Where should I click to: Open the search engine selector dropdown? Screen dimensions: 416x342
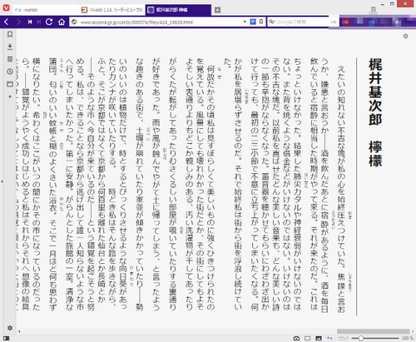tap(272, 22)
